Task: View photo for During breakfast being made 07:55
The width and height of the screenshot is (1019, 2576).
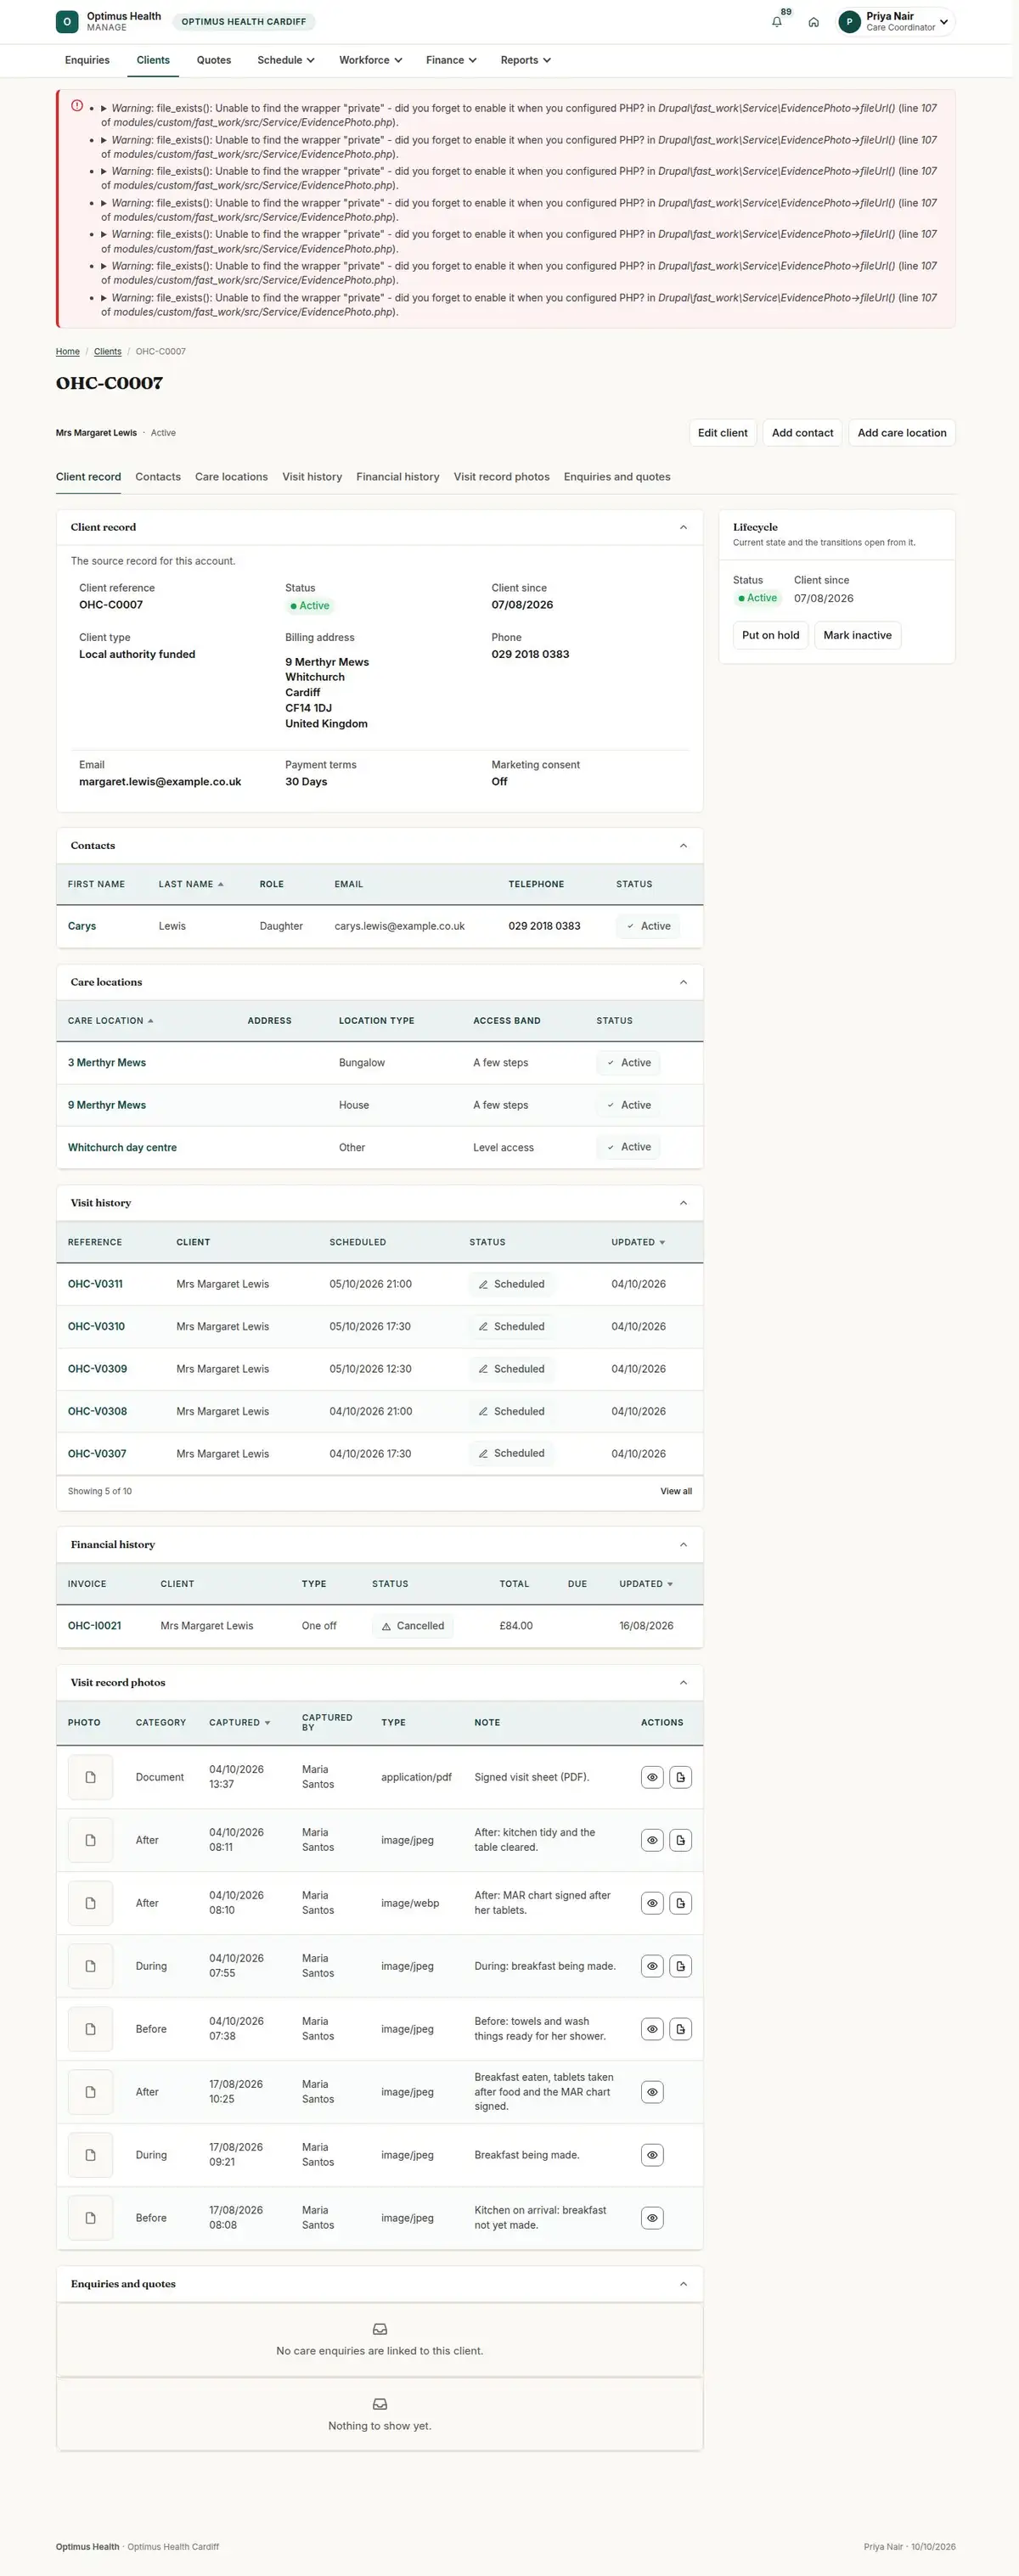Action: pyautogui.click(x=652, y=1966)
